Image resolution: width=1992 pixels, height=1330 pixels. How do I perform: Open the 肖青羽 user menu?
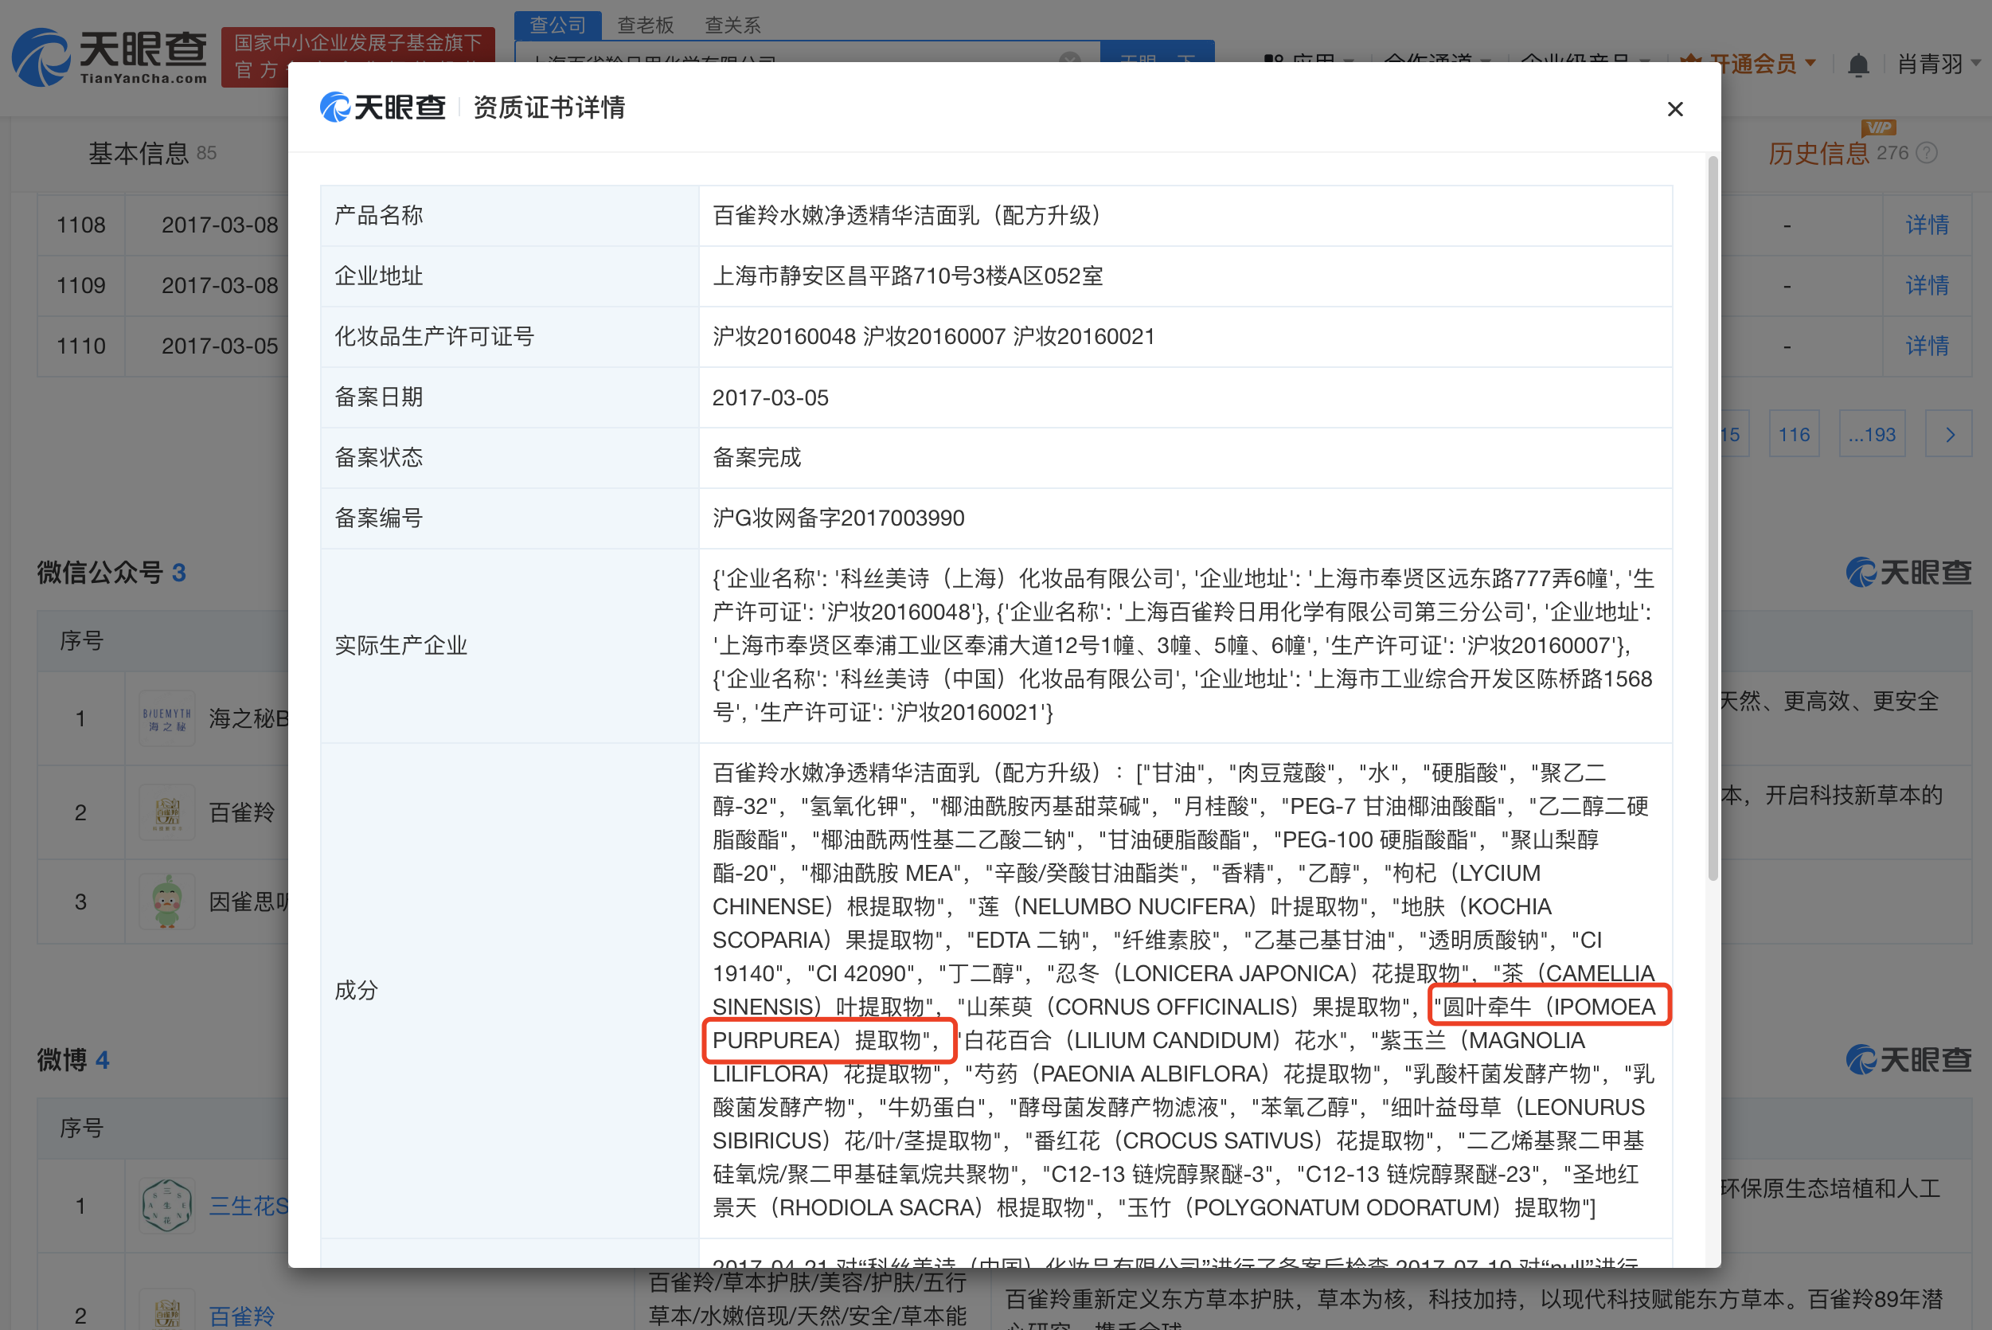[1938, 64]
